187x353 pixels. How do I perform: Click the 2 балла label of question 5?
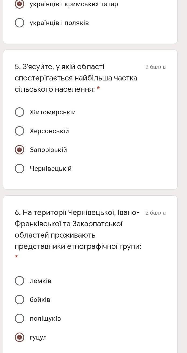(x=156, y=67)
